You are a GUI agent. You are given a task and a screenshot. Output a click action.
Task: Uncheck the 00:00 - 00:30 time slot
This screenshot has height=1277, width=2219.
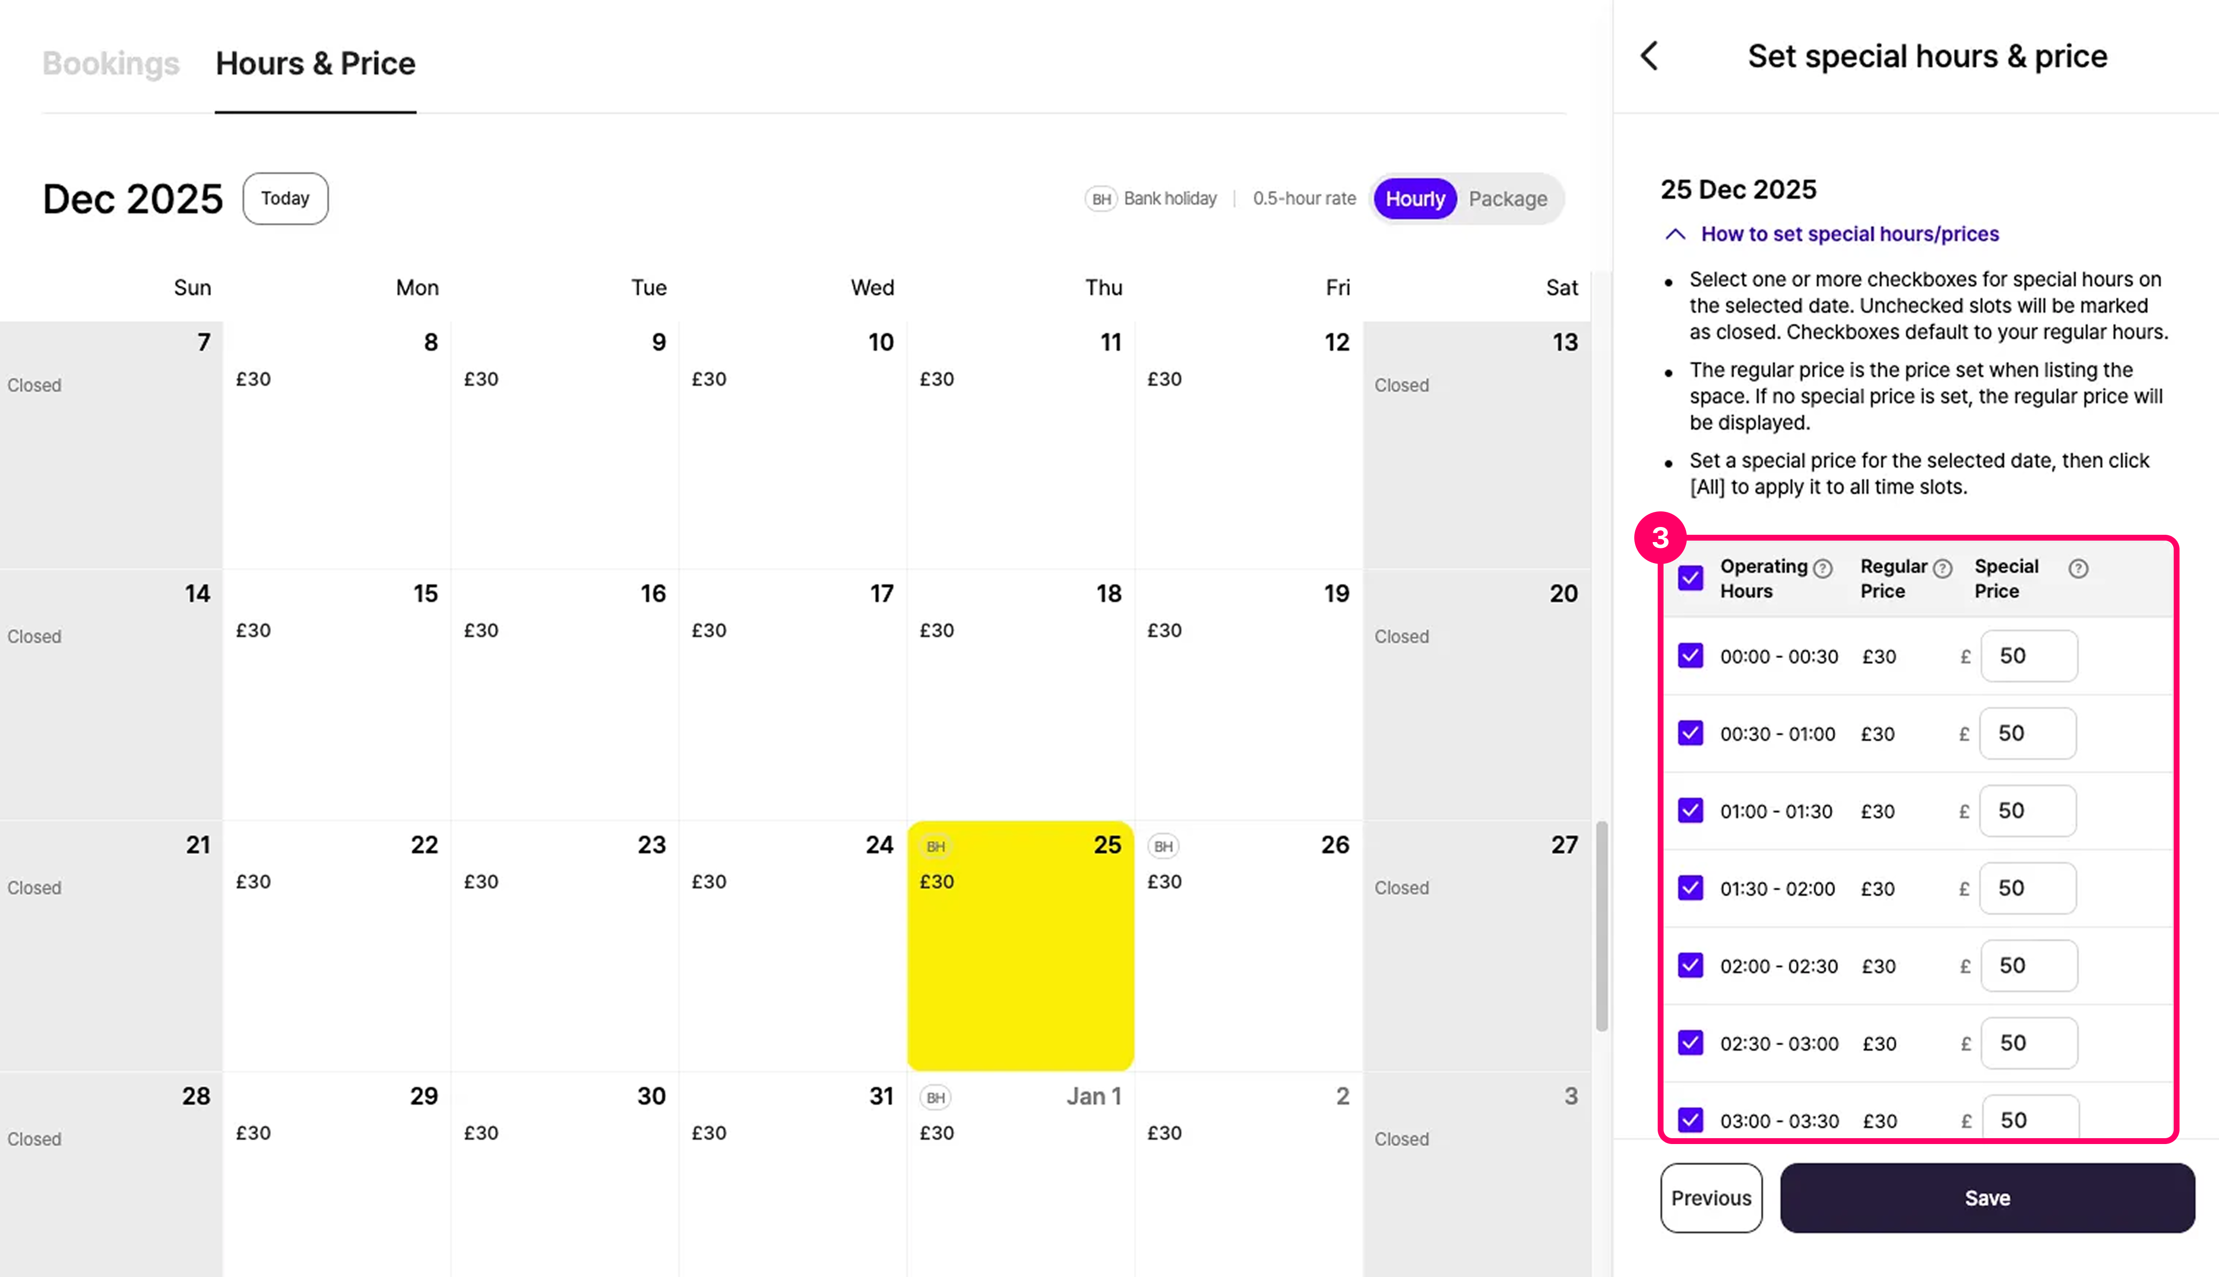1691,656
